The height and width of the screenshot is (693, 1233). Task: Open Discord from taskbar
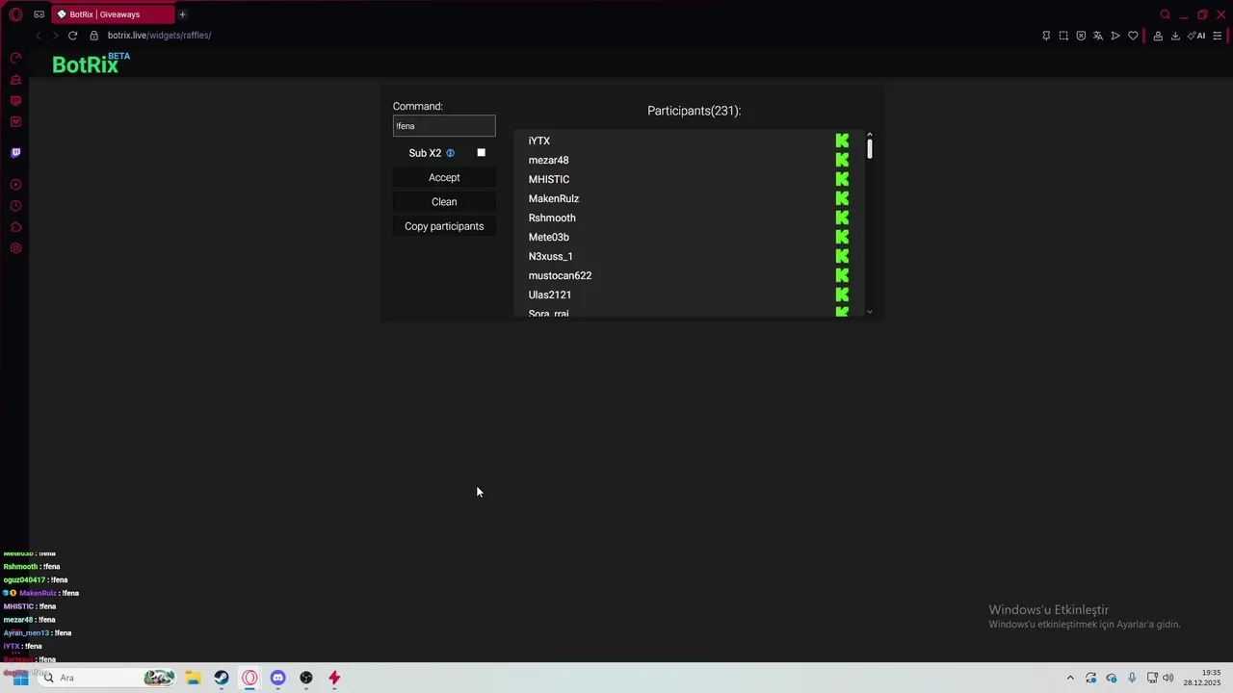(x=277, y=678)
